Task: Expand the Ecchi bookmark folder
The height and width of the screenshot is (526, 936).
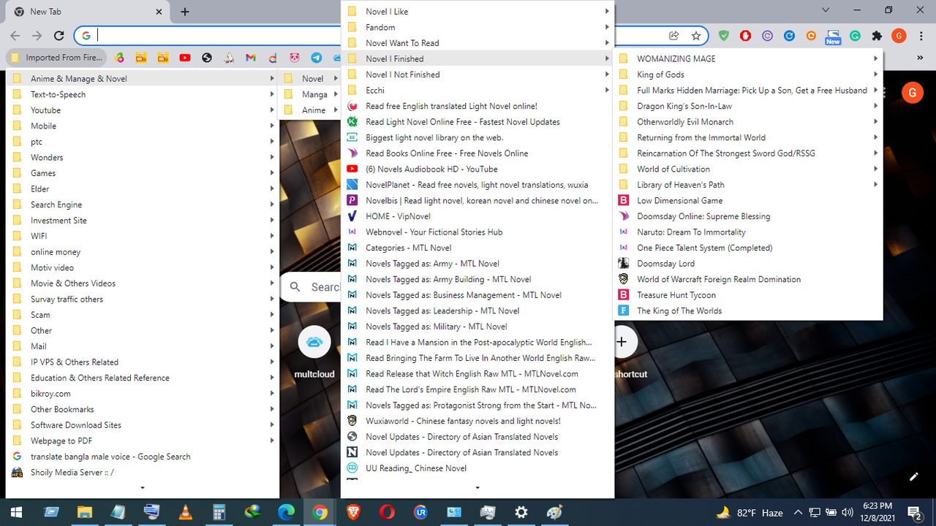Action: point(478,91)
